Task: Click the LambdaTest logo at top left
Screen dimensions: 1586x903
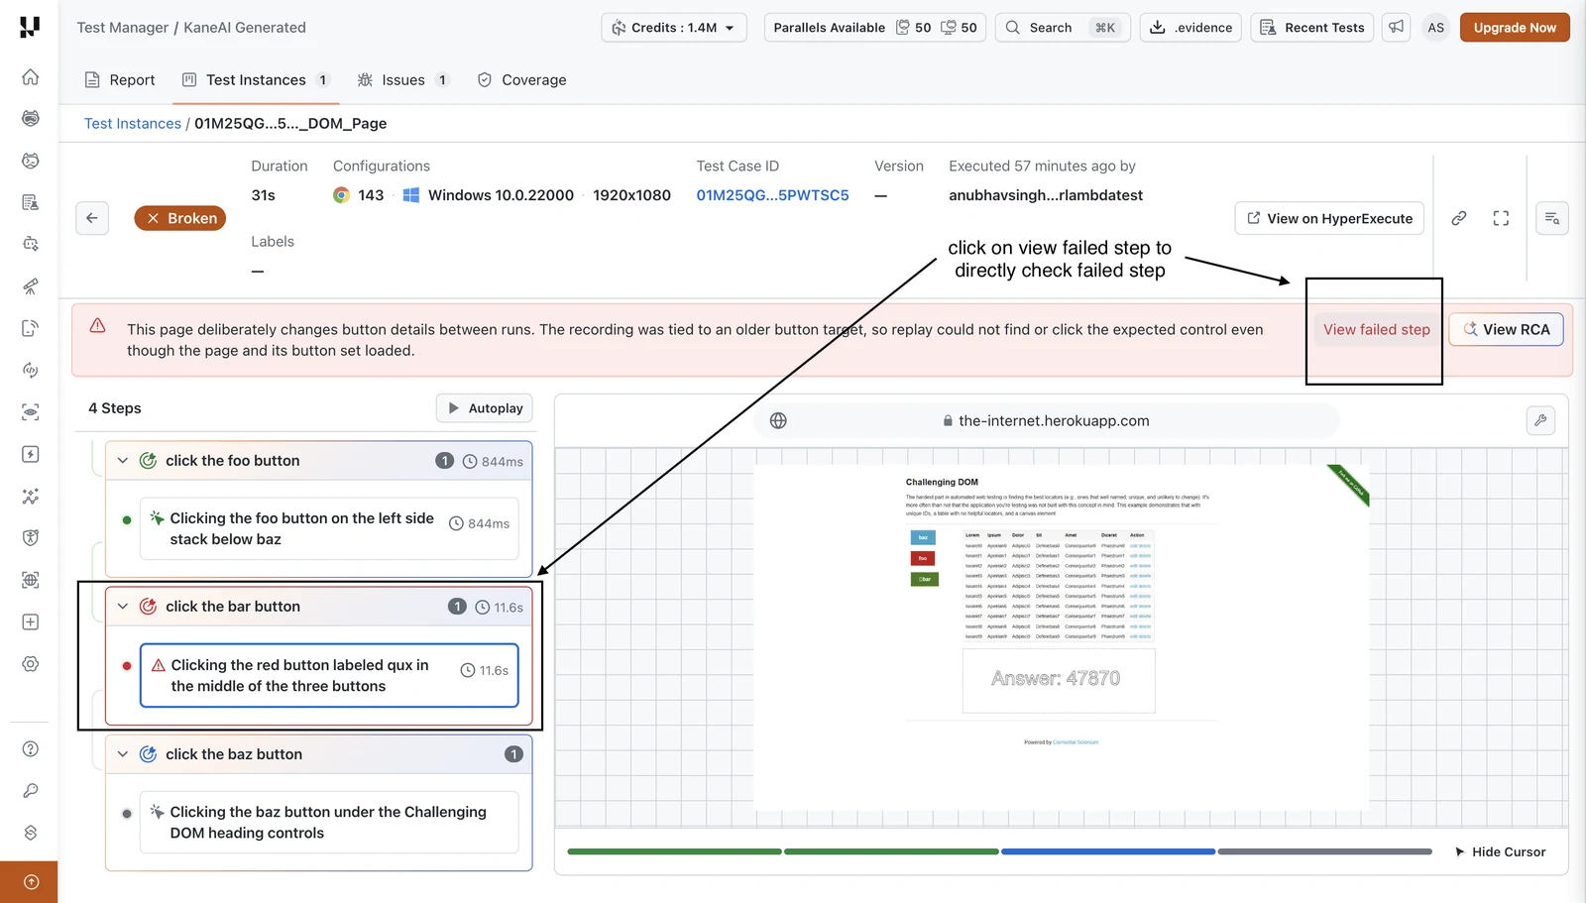Action: pyautogui.click(x=30, y=27)
